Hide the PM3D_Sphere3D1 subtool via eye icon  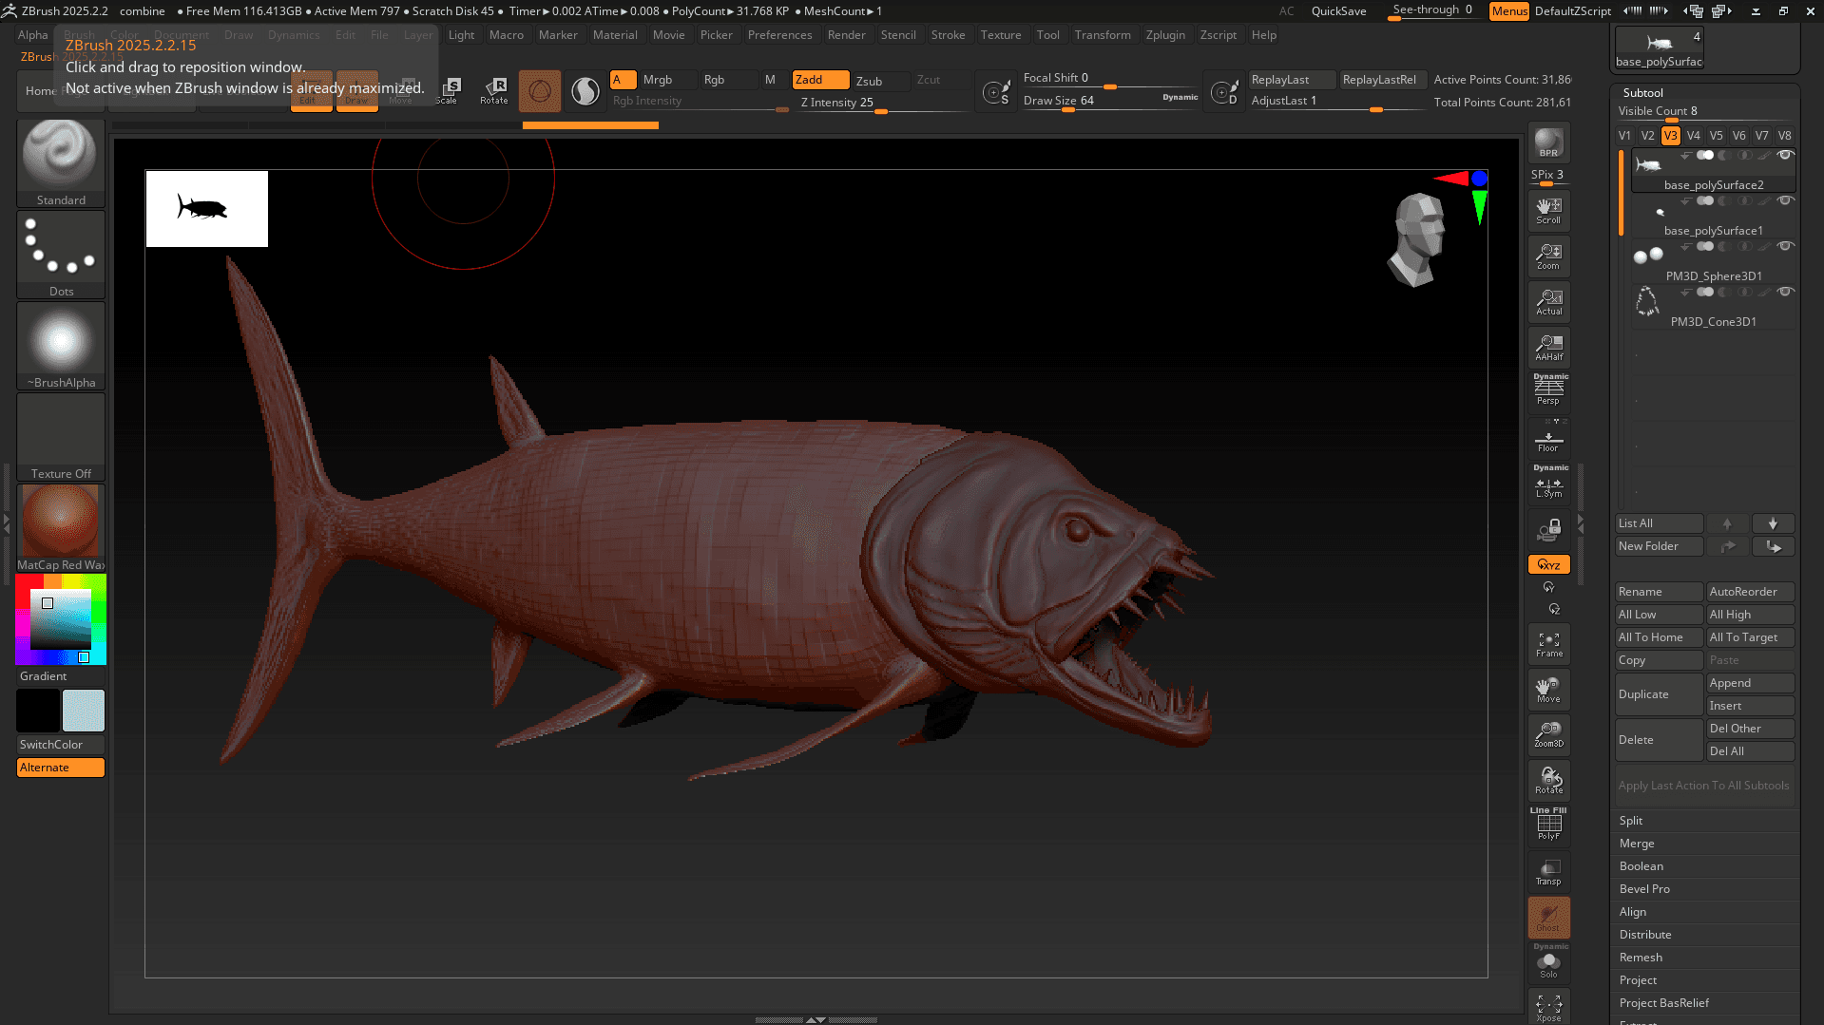point(1785,246)
